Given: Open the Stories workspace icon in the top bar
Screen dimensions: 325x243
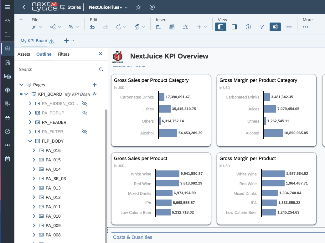Looking at the screenshot, I should [63, 7].
